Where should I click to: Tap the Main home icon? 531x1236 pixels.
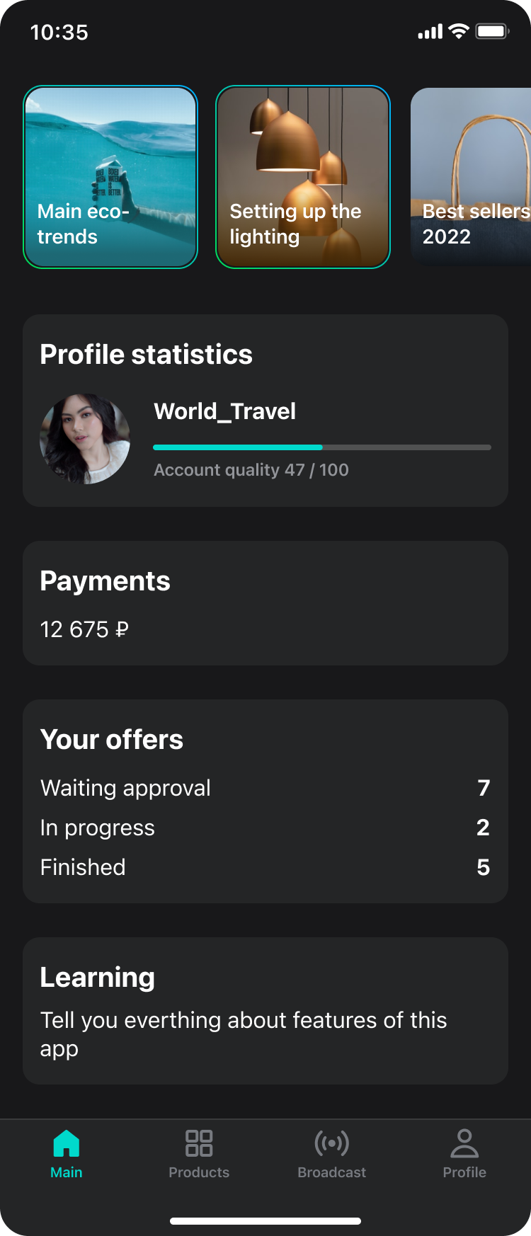(x=67, y=1143)
